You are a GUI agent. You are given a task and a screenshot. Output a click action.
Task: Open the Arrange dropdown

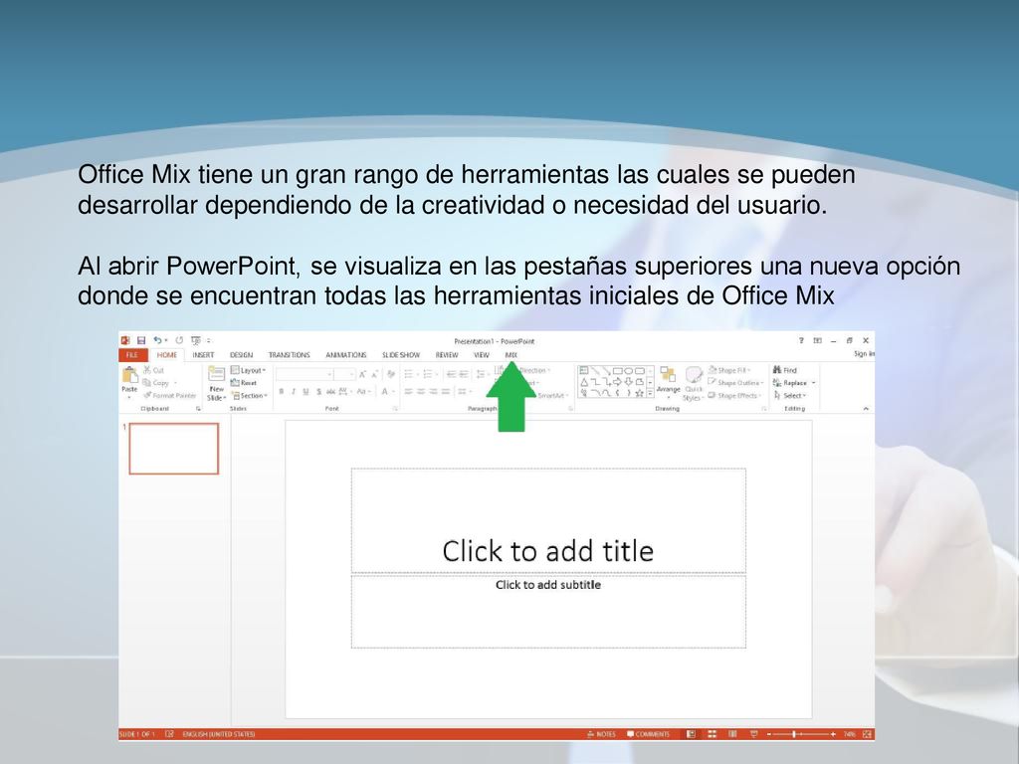[668, 382]
